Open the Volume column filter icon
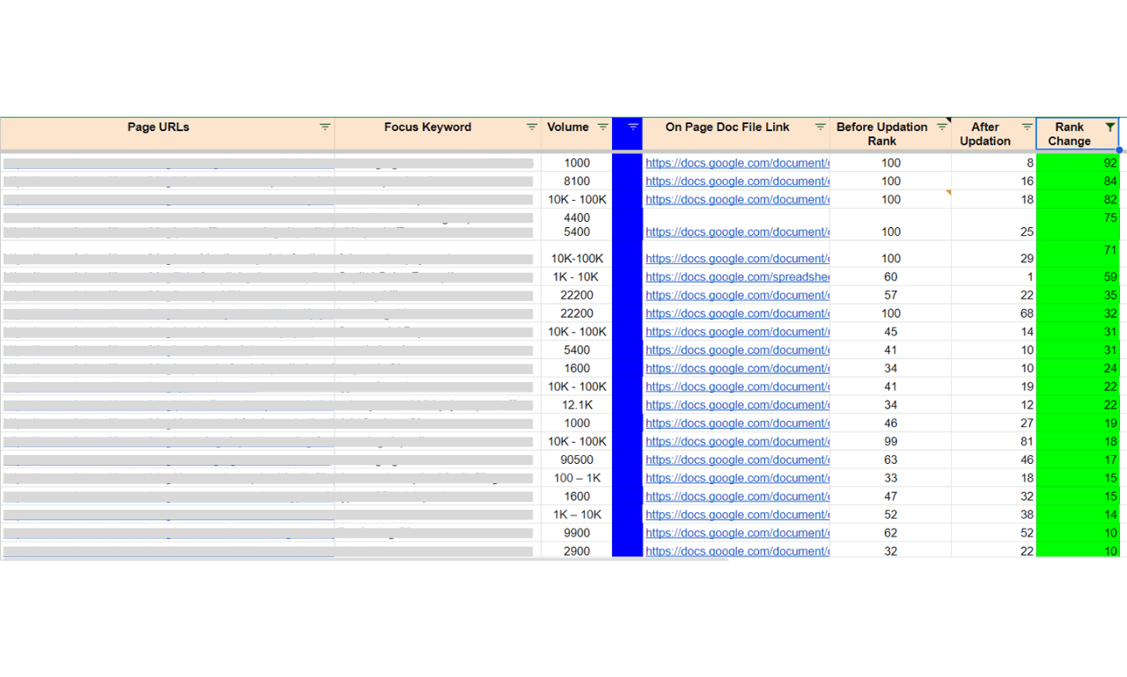The image size is (1127, 677). (603, 127)
